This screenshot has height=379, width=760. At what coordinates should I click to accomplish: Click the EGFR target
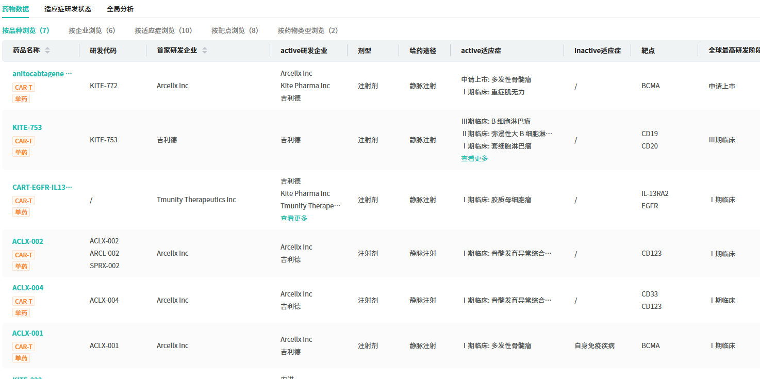pyautogui.click(x=650, y=206)
